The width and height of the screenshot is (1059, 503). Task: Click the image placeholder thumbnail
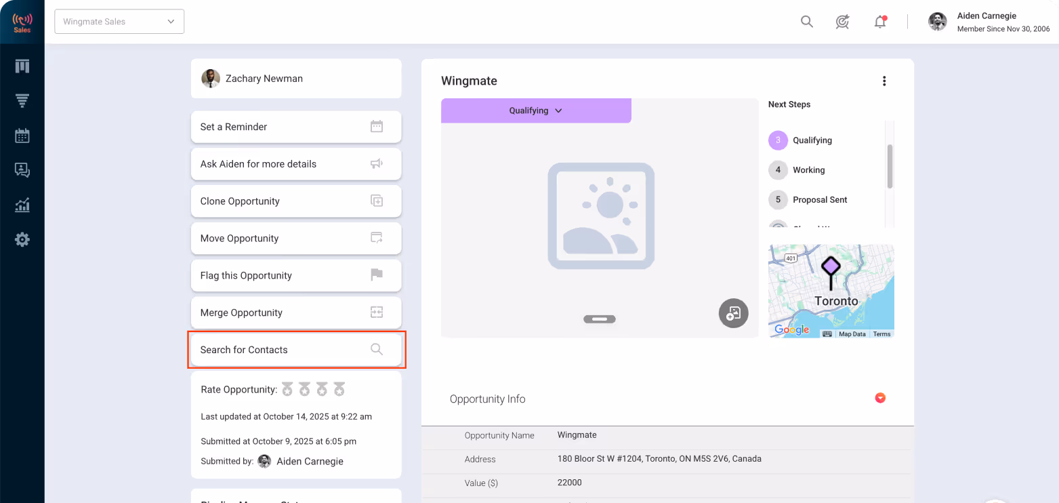601,216
